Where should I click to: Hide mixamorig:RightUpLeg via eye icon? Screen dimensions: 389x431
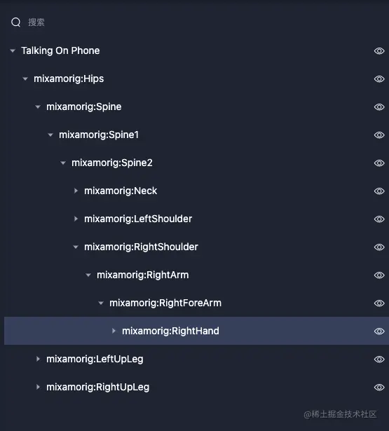pos(379,388)
